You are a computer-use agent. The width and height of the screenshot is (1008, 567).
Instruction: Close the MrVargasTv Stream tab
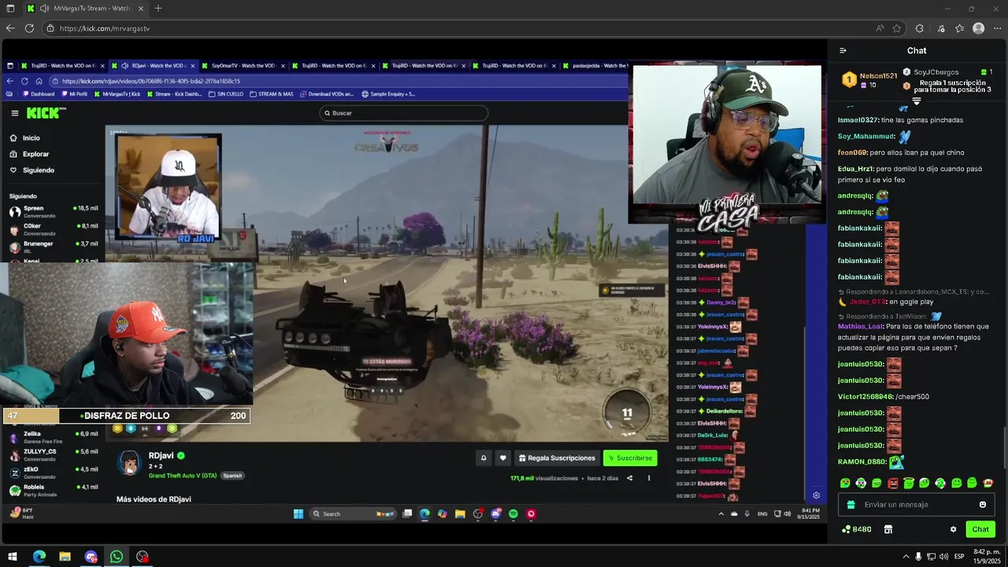142,9
